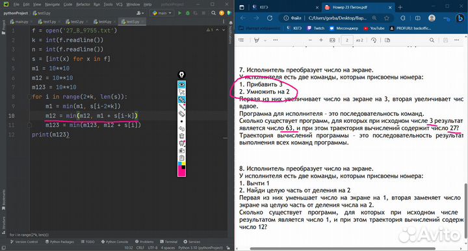Open Edge split screen icon
Image resolution: width=468 pixels, height=251 pixels.
[417, 18]
